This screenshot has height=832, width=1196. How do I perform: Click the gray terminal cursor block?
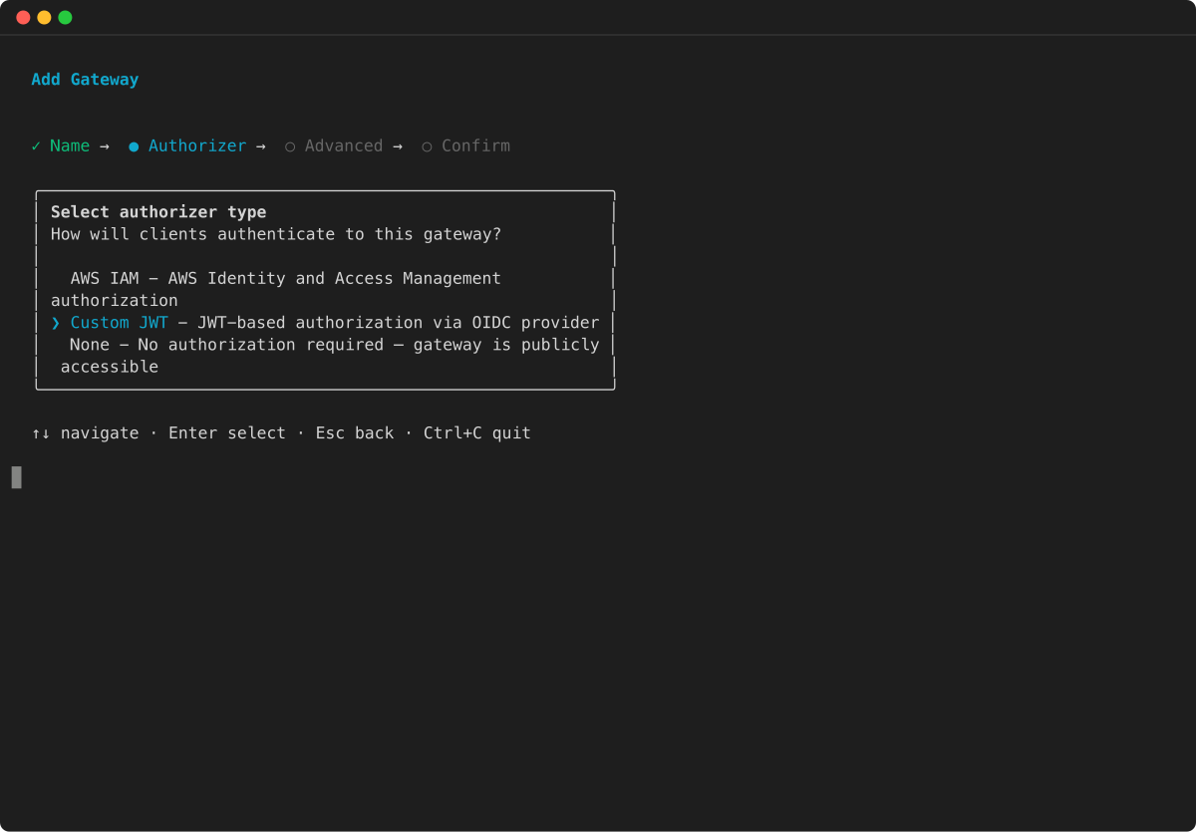16,477
